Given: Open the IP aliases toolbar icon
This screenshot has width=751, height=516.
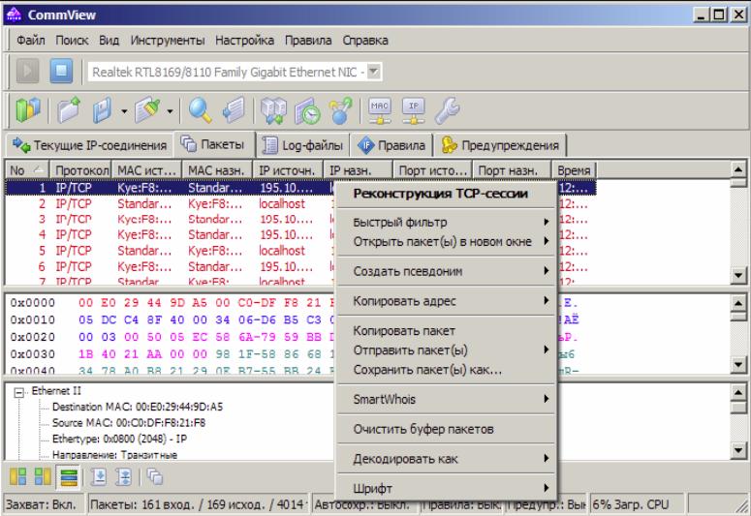Looking at the screenshot, I should coord(414,110).
